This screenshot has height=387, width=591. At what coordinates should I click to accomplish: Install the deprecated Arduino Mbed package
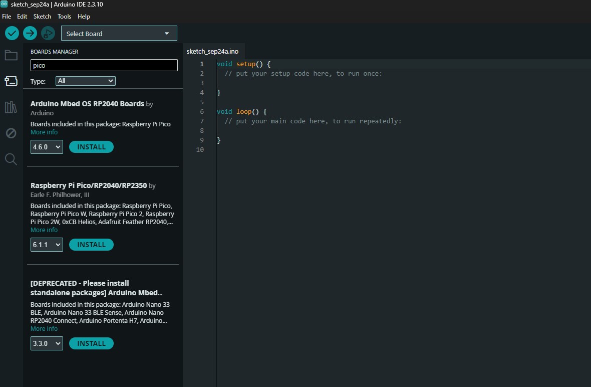tap(91, 343)
